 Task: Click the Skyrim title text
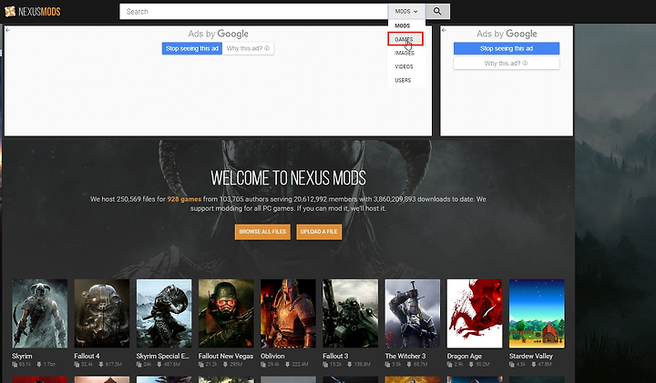22,357
